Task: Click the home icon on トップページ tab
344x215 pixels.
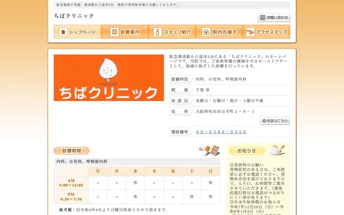Action: [x=63, y=32]
